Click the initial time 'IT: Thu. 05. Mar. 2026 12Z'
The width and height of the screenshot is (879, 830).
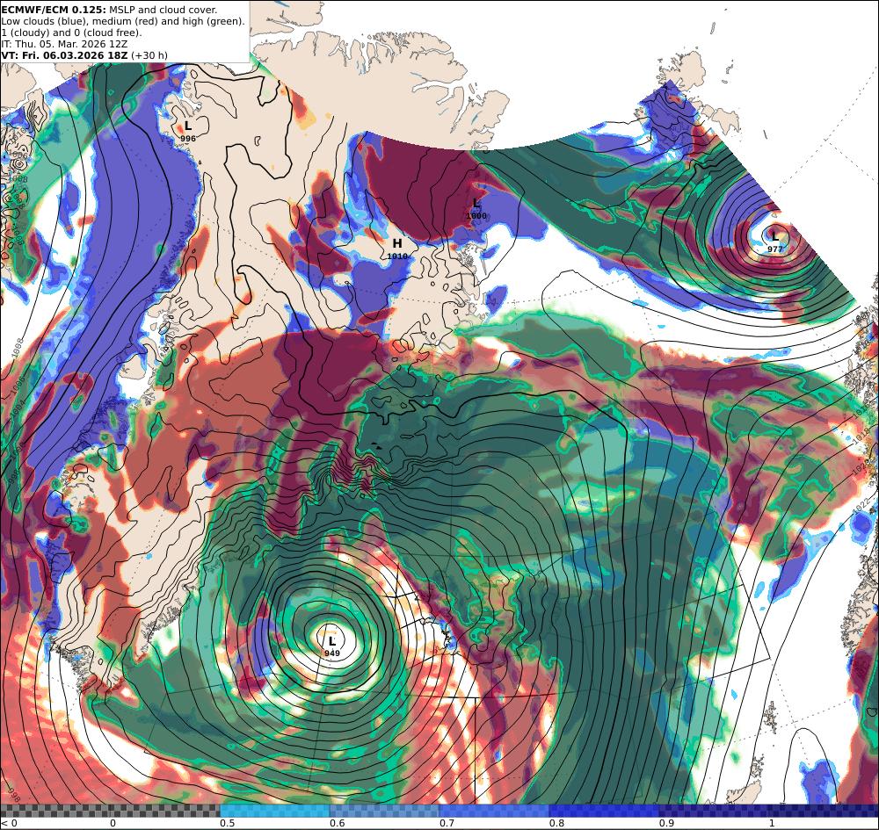(x=64, y=44)
